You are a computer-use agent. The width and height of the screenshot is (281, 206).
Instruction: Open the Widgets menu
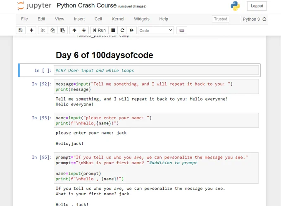coord(142,19)
